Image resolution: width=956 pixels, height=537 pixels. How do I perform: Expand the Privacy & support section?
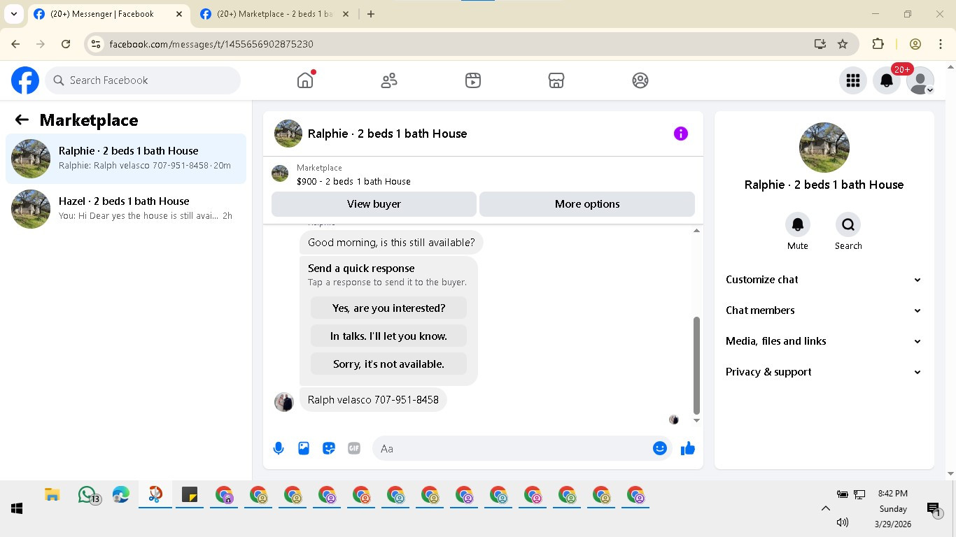click(x=824, y=372)
